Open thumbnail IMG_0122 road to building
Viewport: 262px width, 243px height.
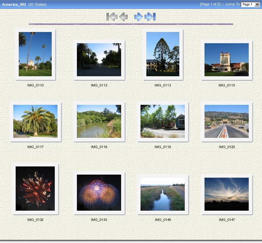(227, 121)
